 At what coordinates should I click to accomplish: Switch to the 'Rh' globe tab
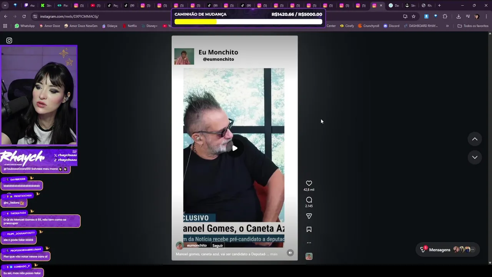[x=427, y=5]
